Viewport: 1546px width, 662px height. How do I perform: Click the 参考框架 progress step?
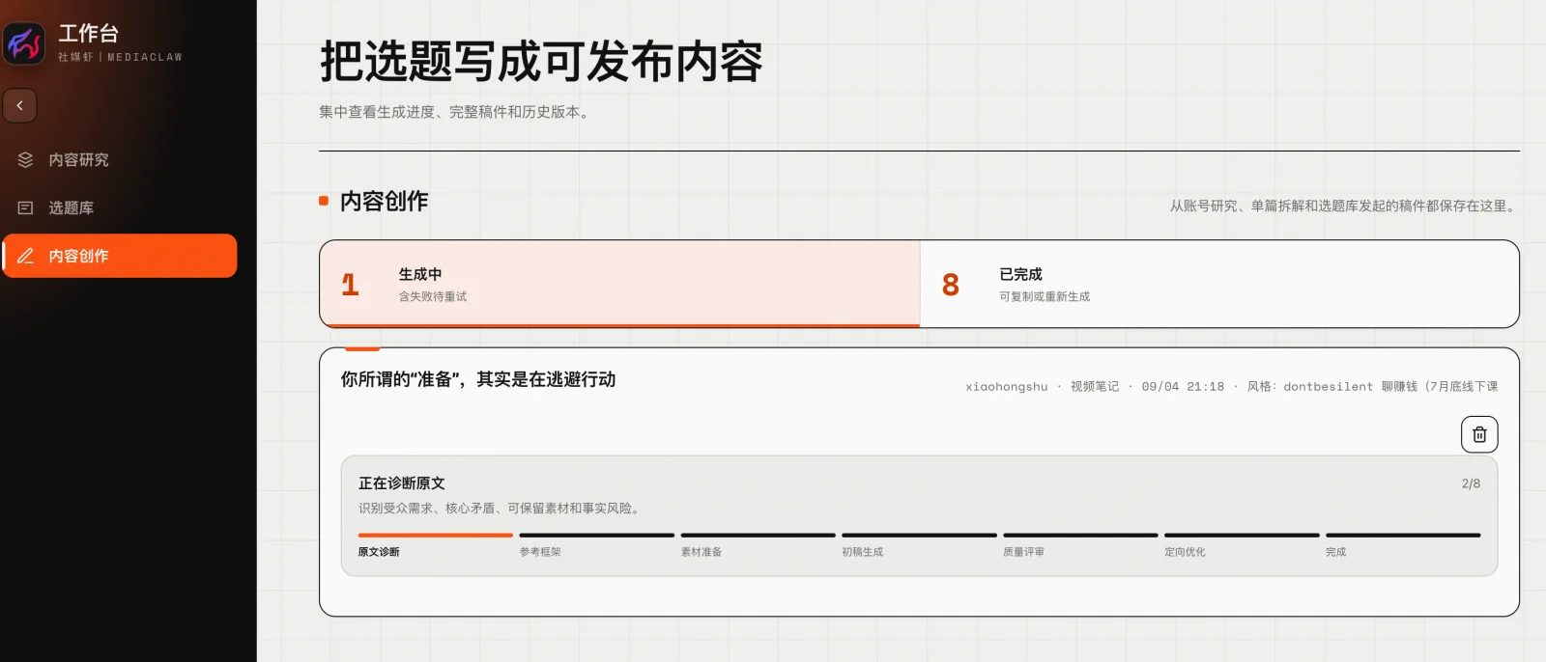(596, 545)
